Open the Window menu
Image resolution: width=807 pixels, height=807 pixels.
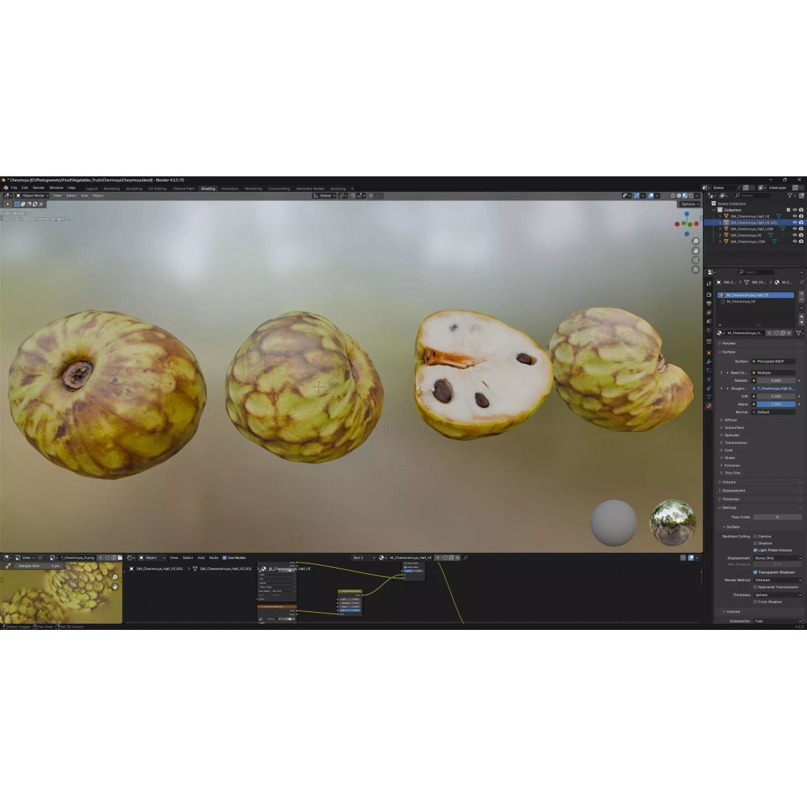click(56, 188)
